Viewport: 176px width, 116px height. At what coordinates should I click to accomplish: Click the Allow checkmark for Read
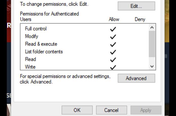pyautogui.click(x=113, y=60)
